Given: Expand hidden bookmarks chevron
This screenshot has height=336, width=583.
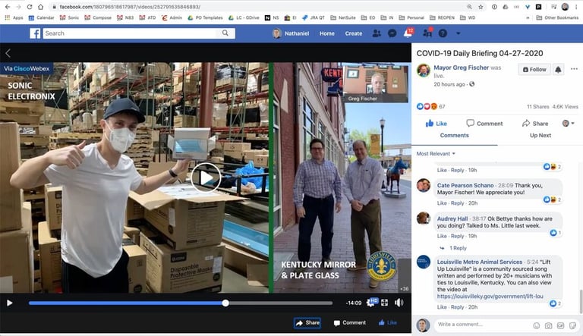Looking at the screenshot, I should pos(528,17).
